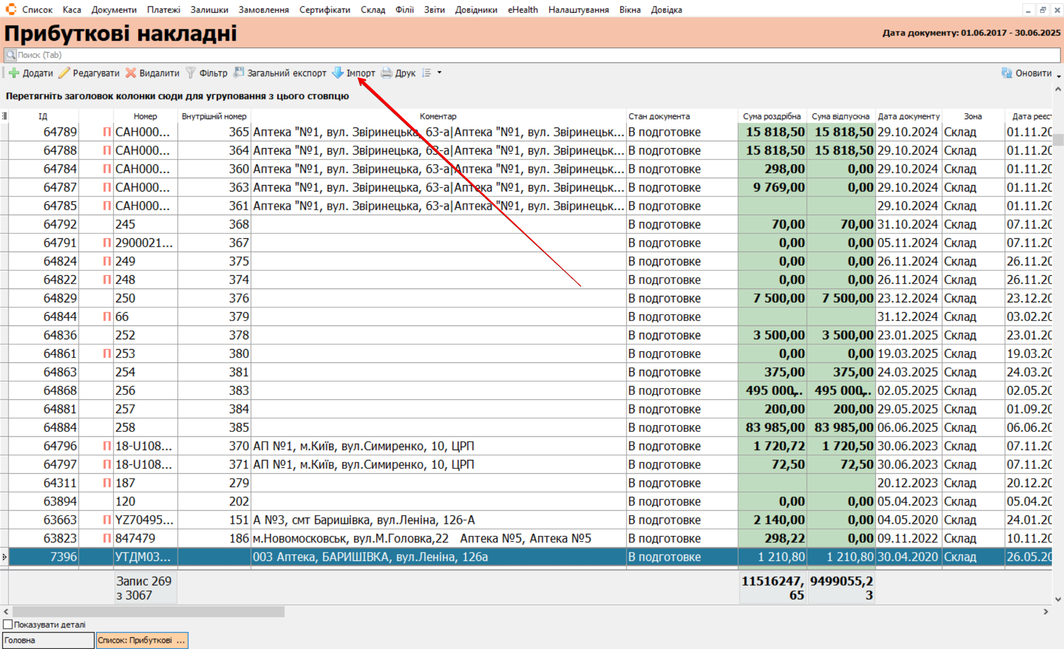This screenshot has height=649, width=1064.
Task: Click the Друк printer icon
Action: [387, 73]
